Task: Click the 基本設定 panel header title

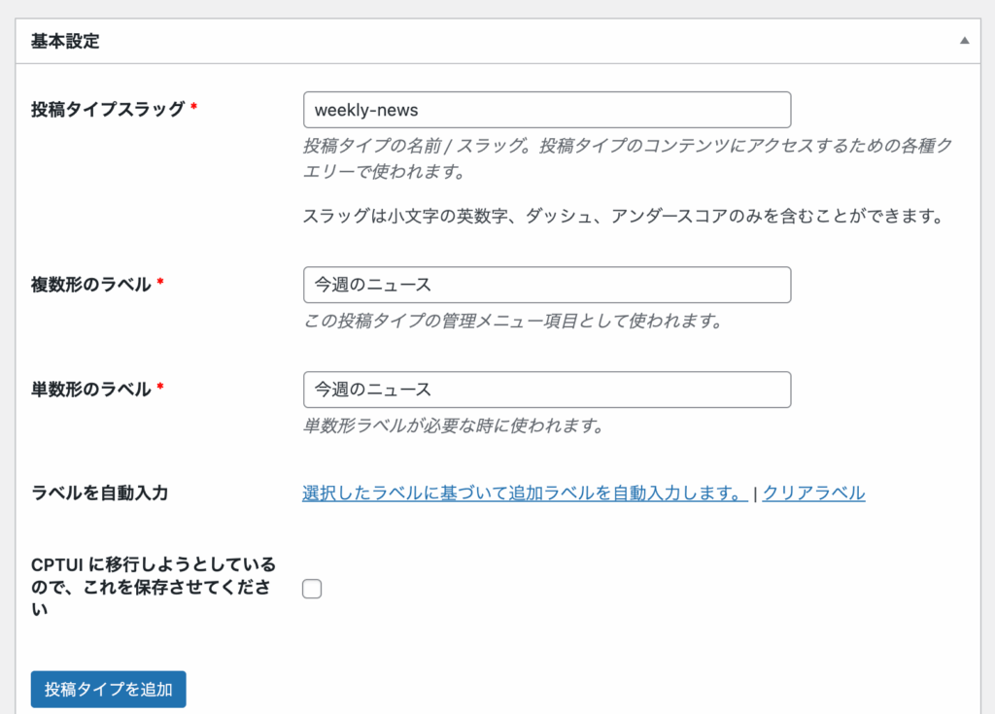Action: coord(65,42)
